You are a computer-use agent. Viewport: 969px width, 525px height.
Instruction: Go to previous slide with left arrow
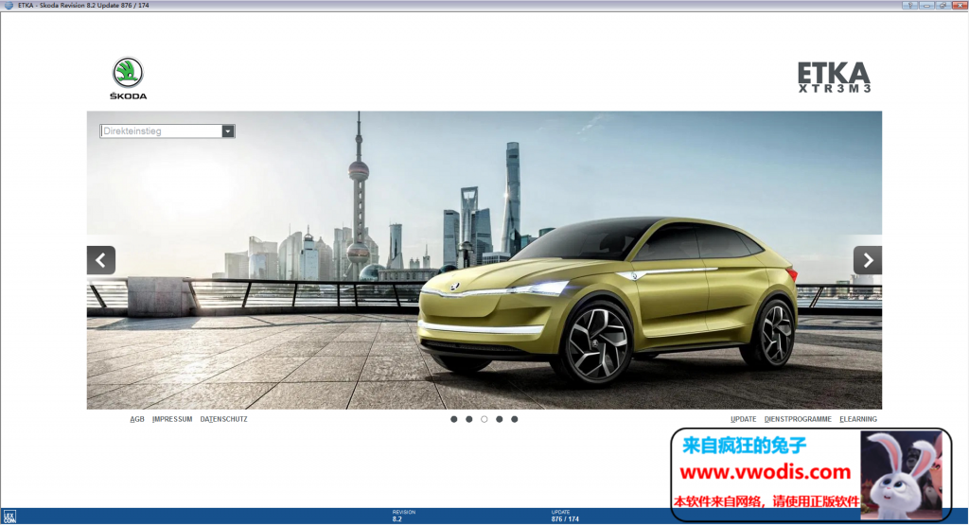pyautogui.click(x=101, y=260)
